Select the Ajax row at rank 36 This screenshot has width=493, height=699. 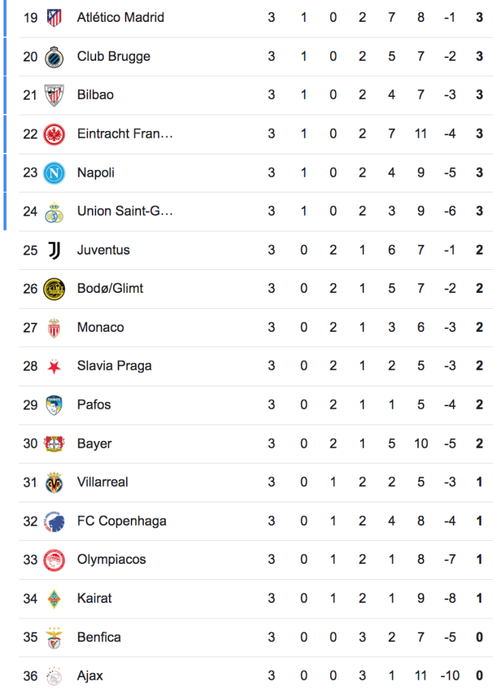pyautogui.click(x=245, y=676)
